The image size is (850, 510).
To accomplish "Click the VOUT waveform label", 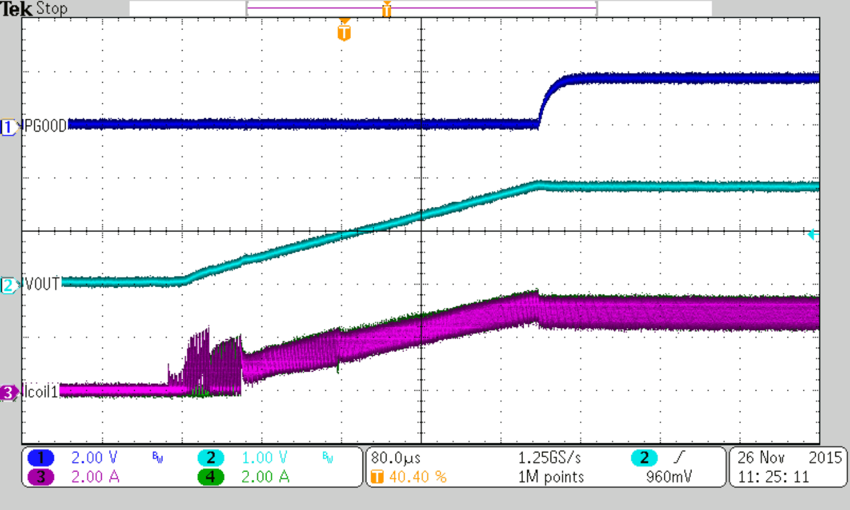I will [42, 283].
